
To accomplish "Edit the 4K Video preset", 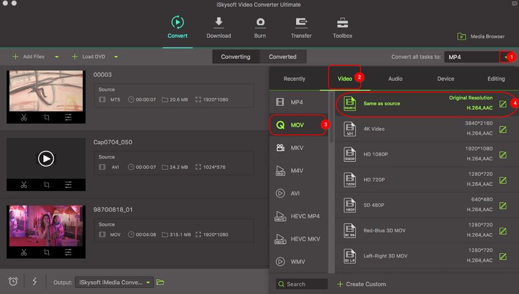I will (x=503, y=129).
